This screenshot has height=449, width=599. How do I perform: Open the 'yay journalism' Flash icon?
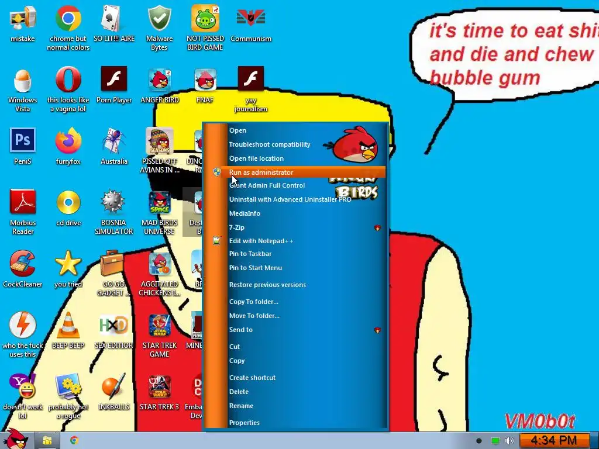click(250, 79)
